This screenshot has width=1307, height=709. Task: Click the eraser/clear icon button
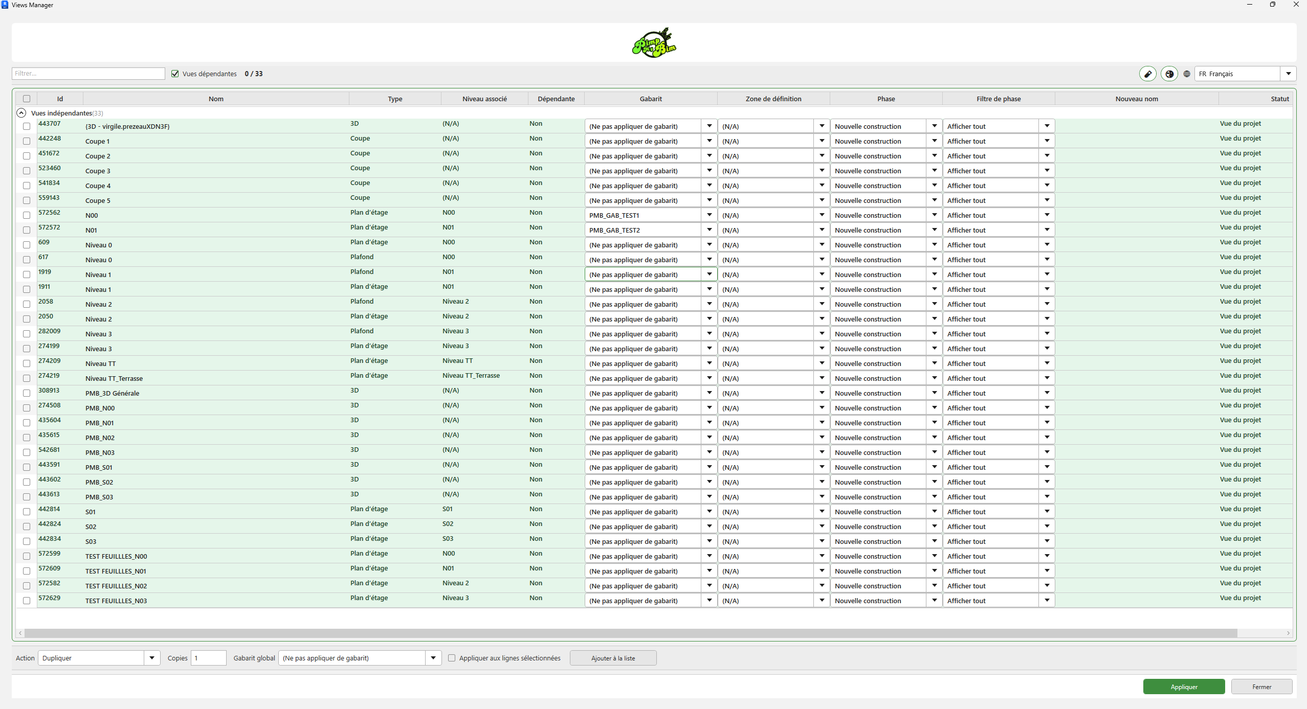point(1148,74)
